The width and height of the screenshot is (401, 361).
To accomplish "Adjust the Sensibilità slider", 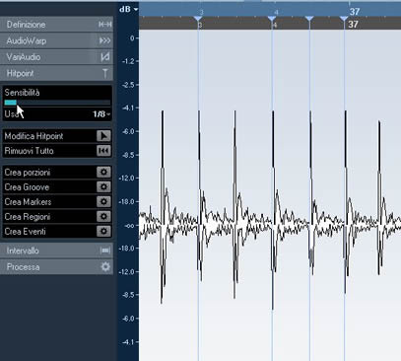I will point(57,103).
